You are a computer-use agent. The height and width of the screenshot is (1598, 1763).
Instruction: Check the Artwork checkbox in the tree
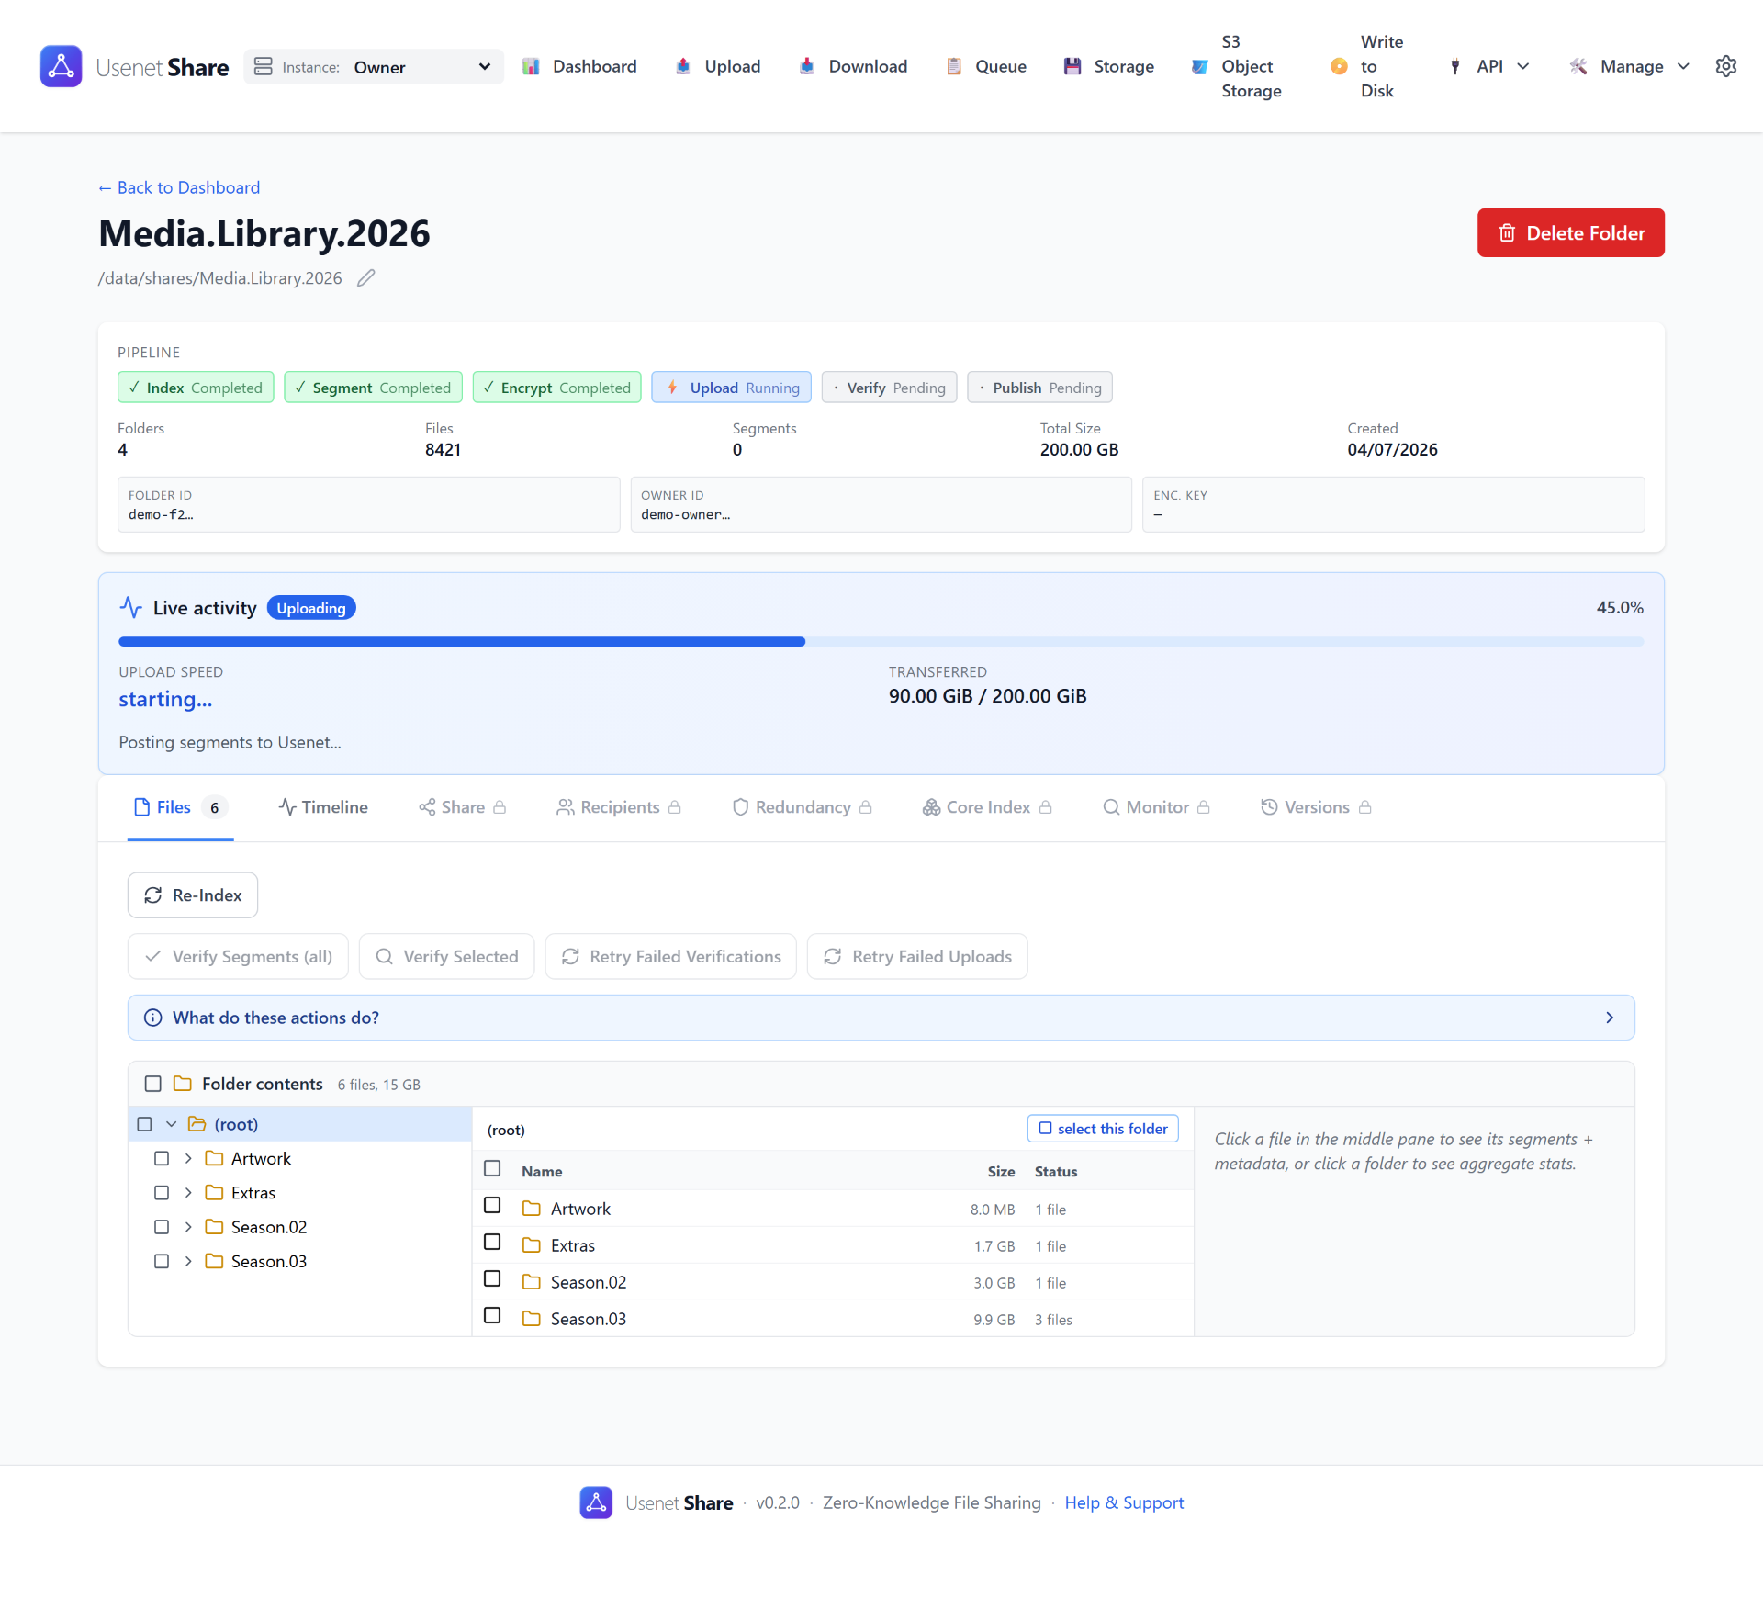point(162,1159)
